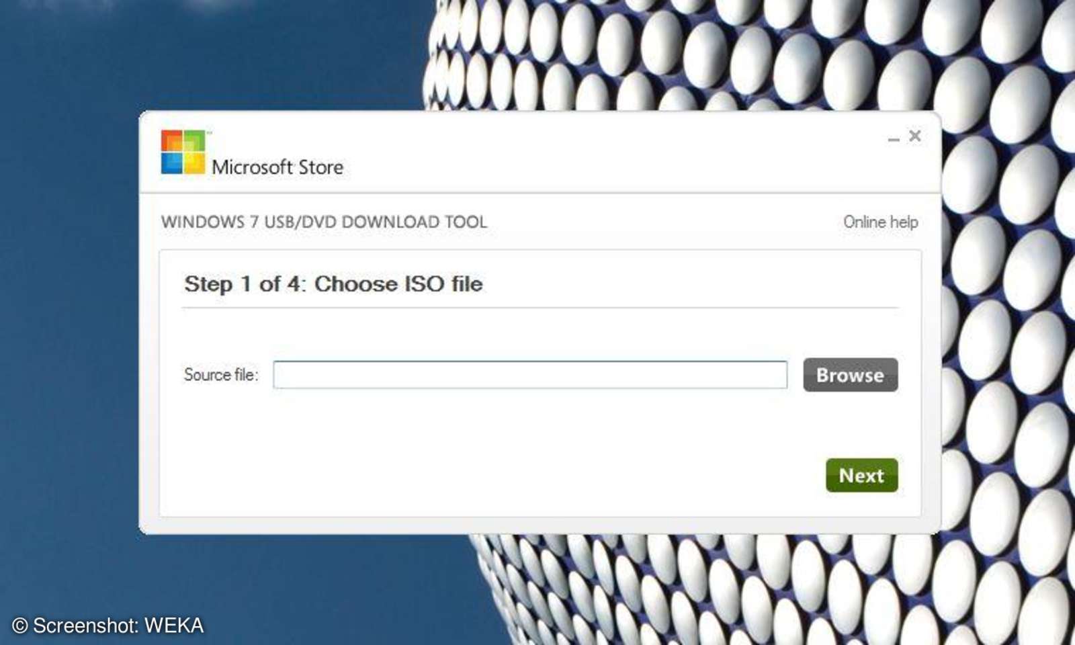The width and height of the screenshot is (1075, 645).
Task: Click the blue square in the Microsoft logo
Action: point(172,163)
